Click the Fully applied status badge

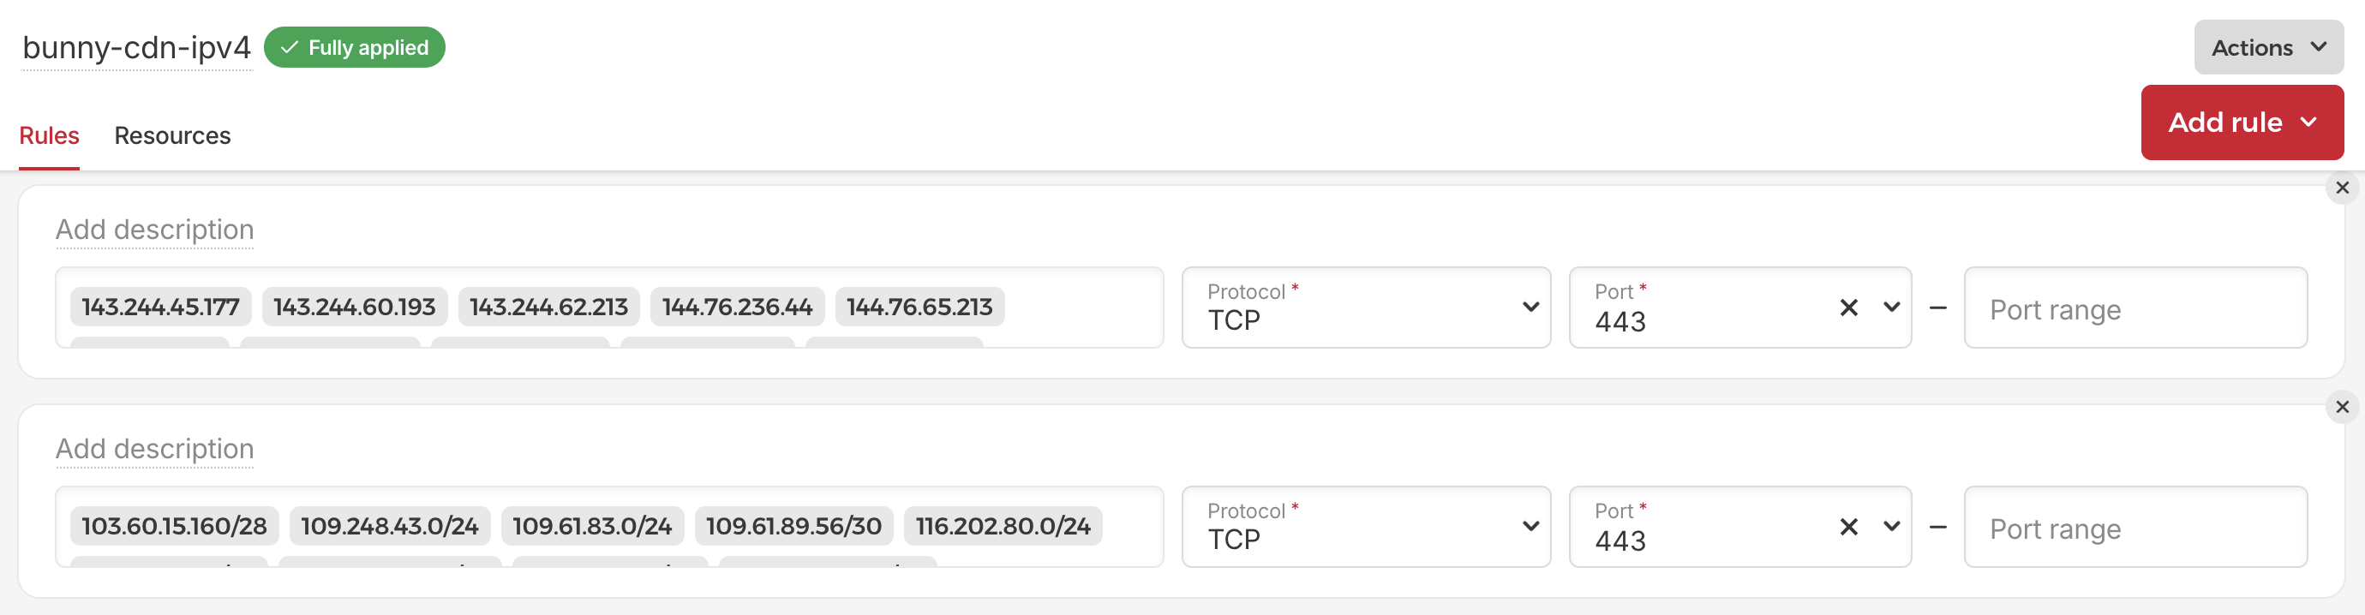pos(355,48)
